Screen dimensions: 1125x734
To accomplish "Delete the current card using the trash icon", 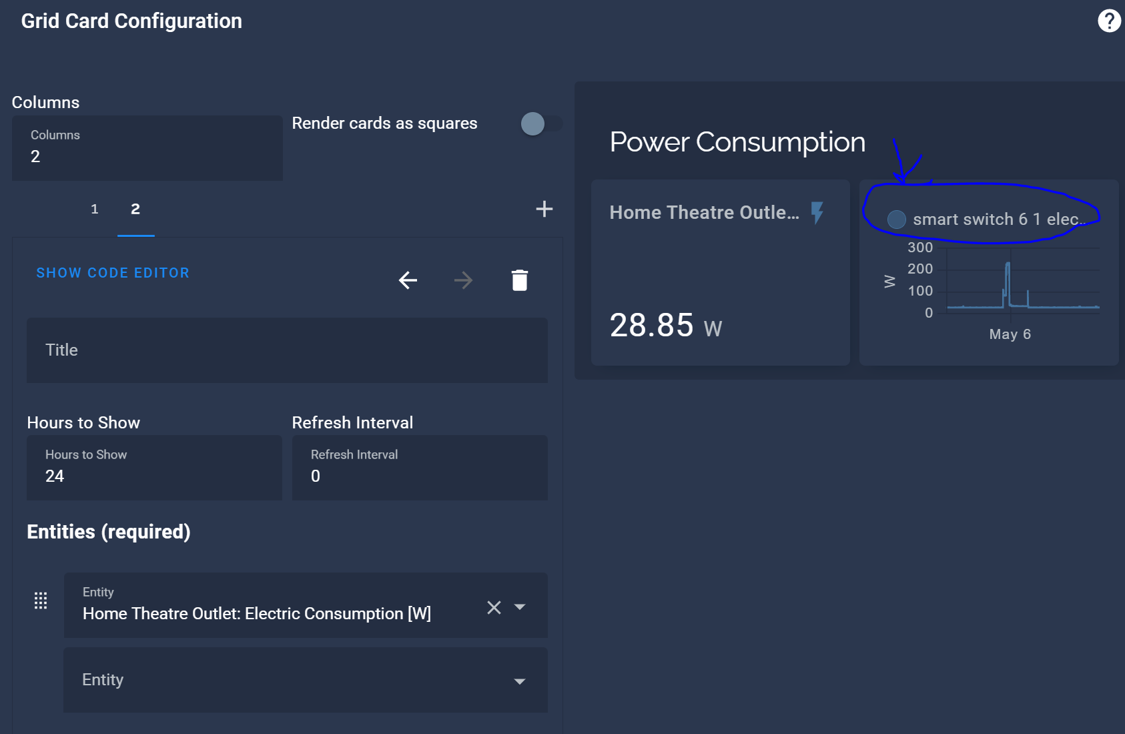I will (x=520, y=280).
